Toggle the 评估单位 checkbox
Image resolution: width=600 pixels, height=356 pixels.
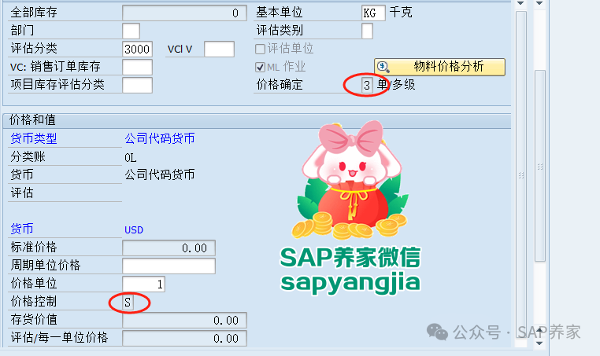tap(260, 49)
